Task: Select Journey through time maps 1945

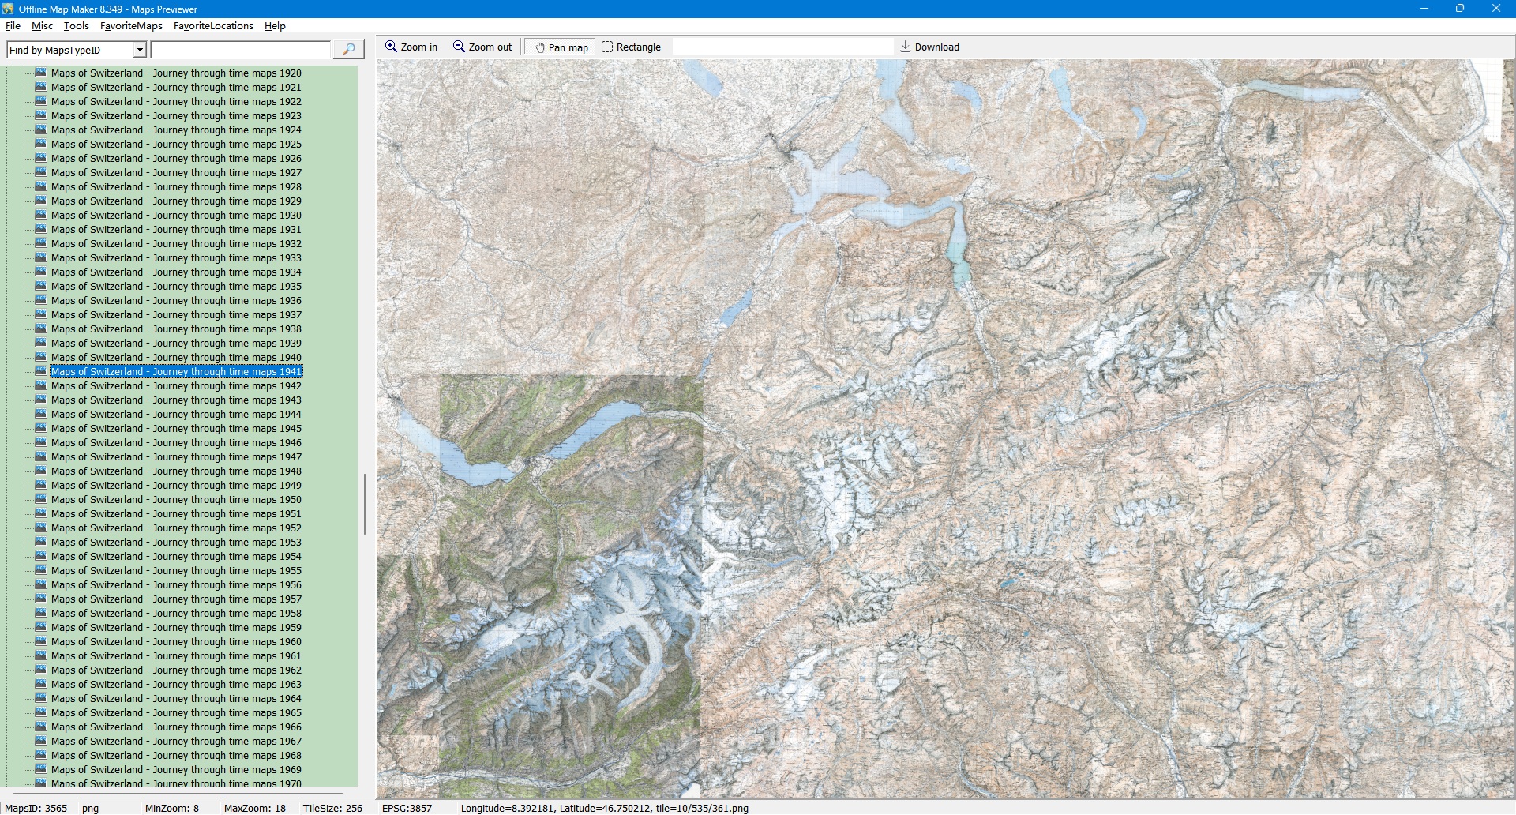Action: point(176,429)
